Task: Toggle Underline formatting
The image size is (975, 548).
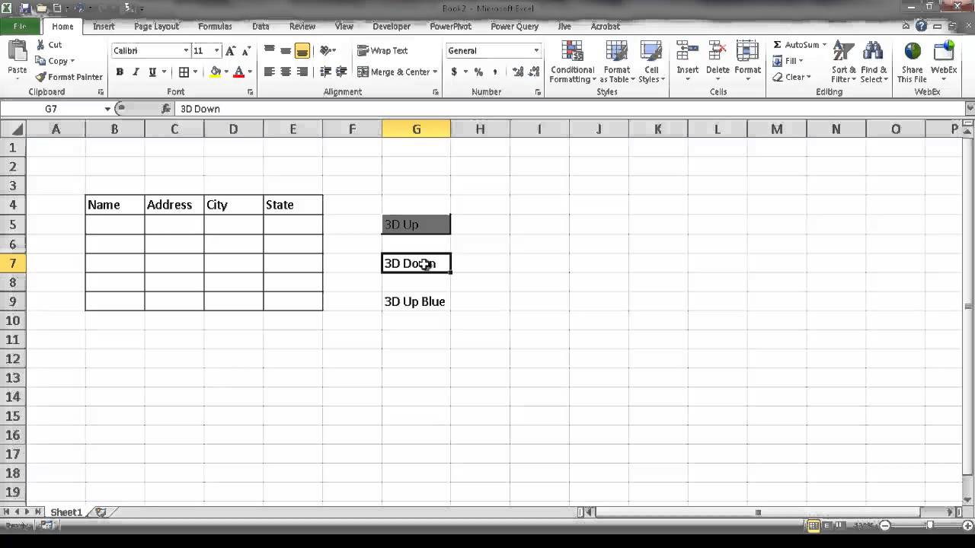Action: click(x=152, y=72)
